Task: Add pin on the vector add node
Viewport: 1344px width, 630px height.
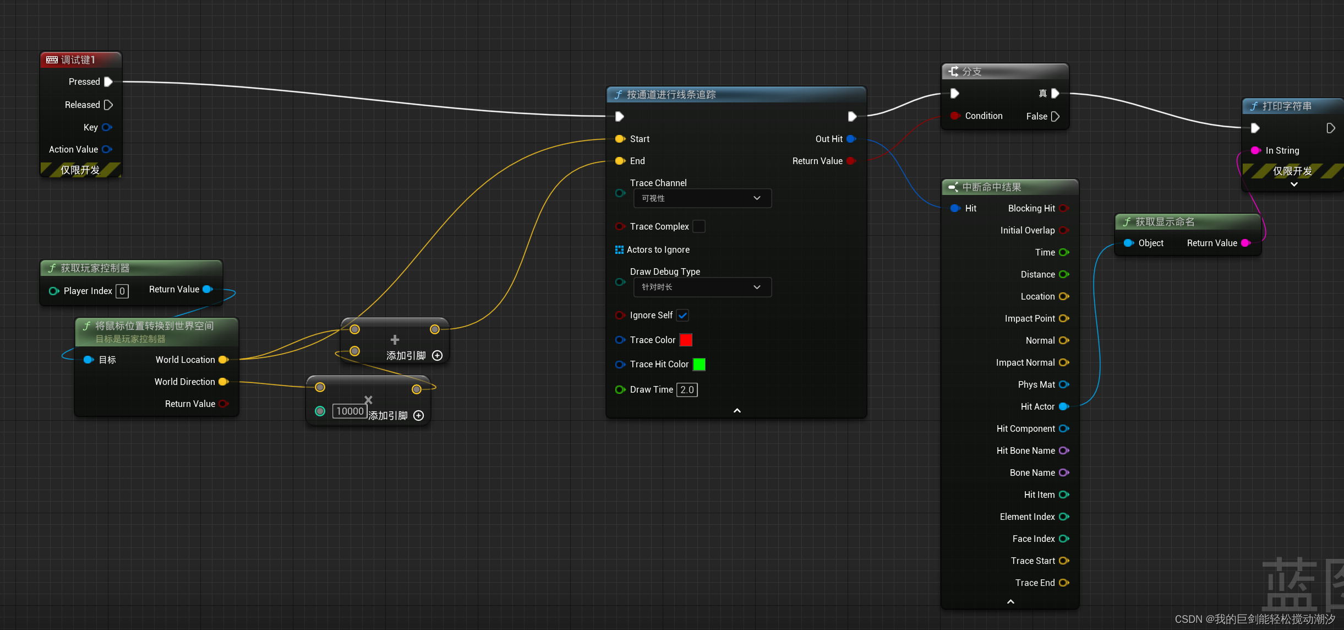Action: coord(437,356)
